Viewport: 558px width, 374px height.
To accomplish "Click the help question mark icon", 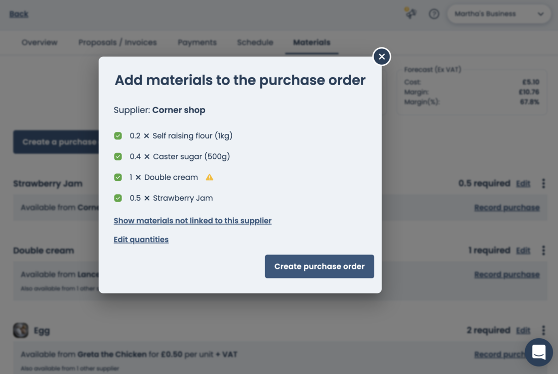I will 434,14.
